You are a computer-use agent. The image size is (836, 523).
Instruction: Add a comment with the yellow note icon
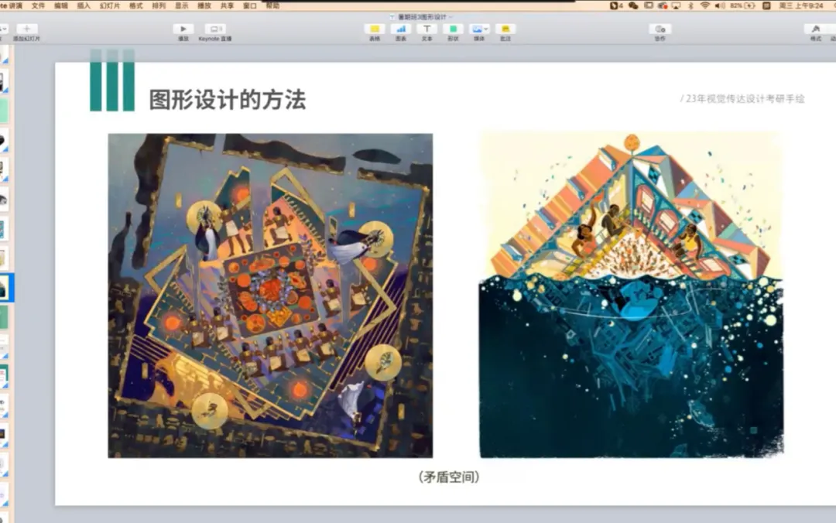tap(505, 29)
